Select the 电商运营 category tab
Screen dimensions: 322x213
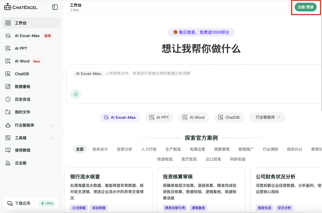point(197,149)
